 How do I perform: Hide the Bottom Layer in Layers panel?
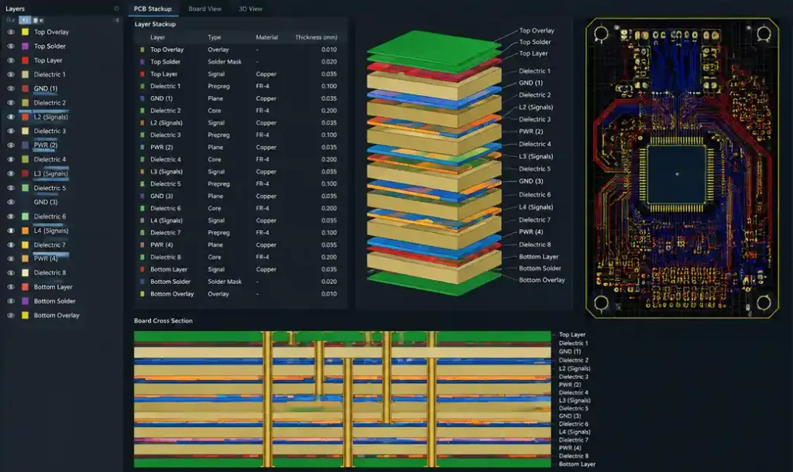pyautogui.click(x=11, y=287)
